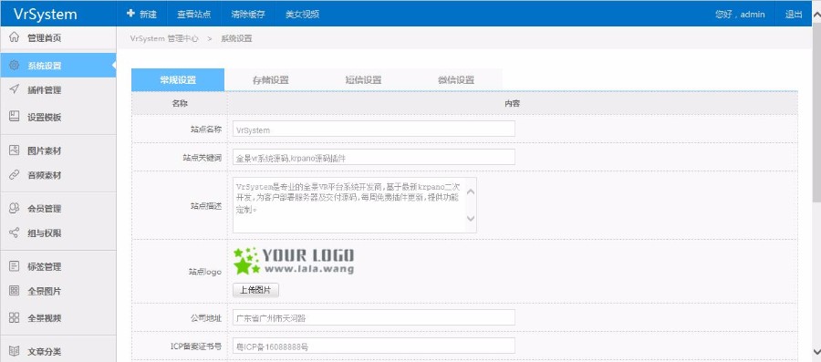Image resolution: width=821 pixels, height=362 pixels.
Task: Click the page scrollbar down arrow
Action: point(816,352)
